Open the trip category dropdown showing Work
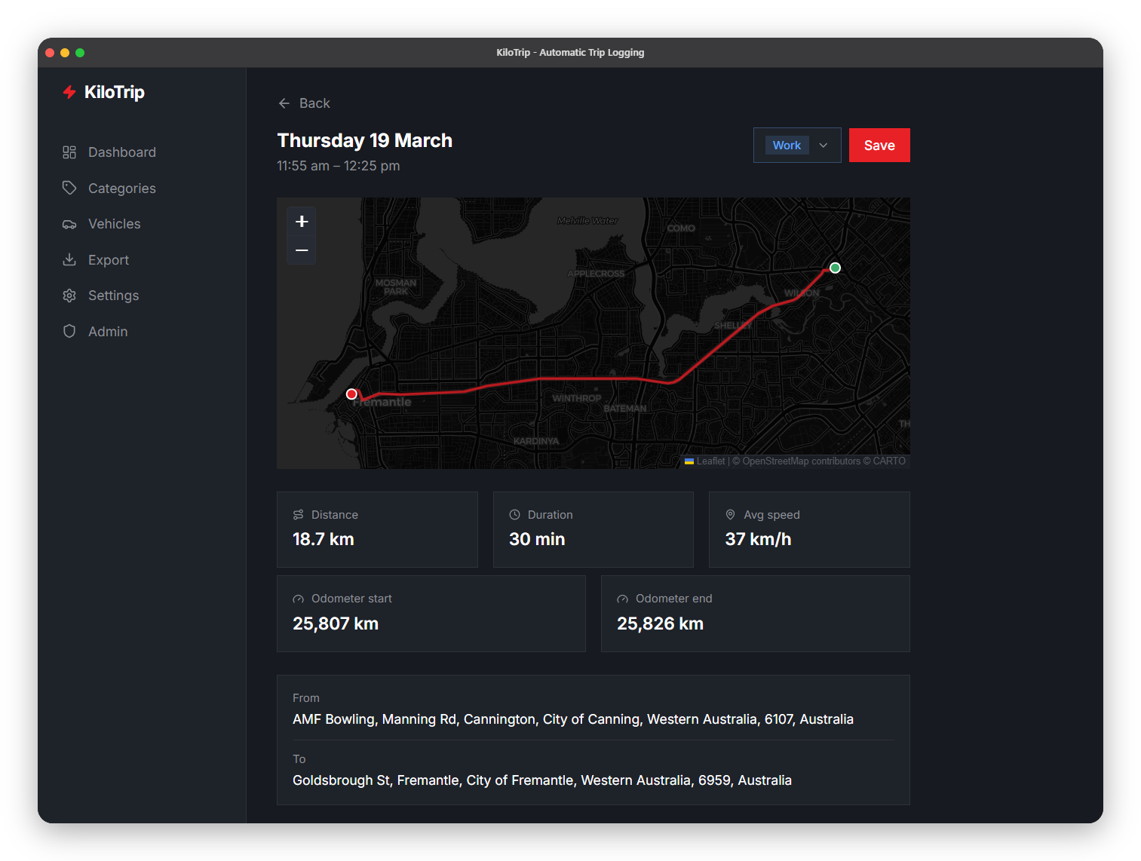1141x861 pixels. [787, 145]
